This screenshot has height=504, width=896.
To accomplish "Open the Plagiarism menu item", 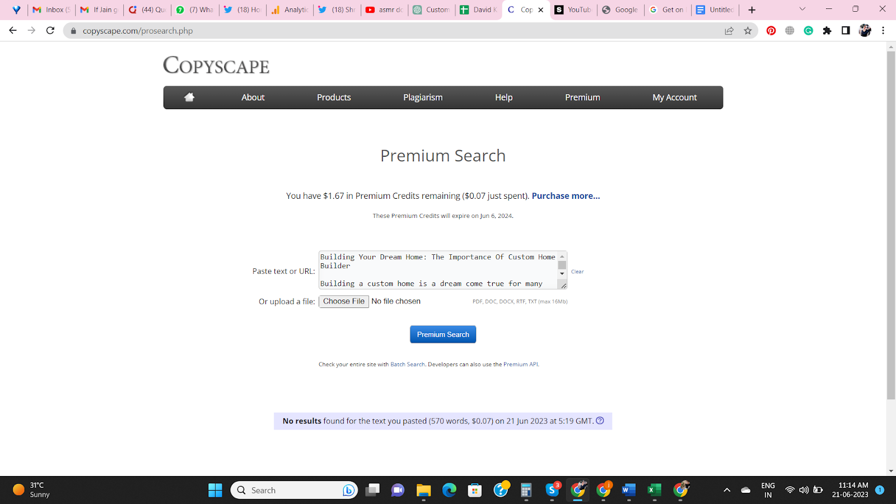I will click(x=423, y=97).
